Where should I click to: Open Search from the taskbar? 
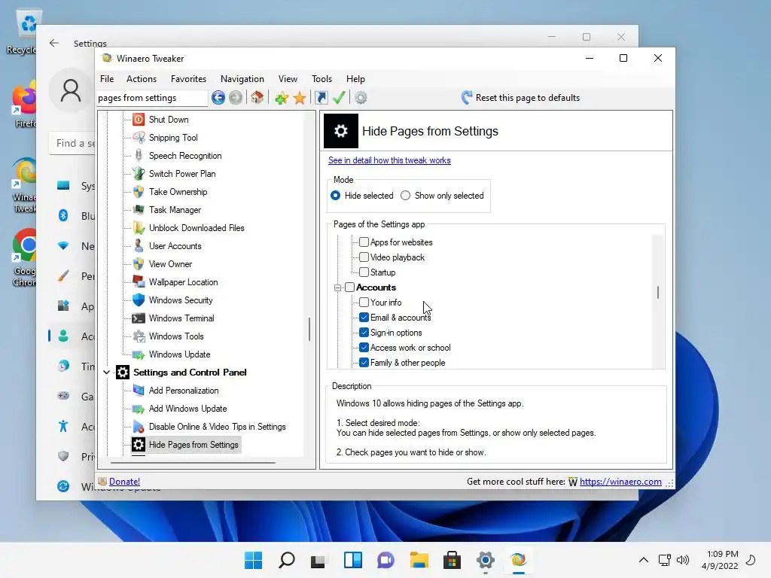coord(287,560)
